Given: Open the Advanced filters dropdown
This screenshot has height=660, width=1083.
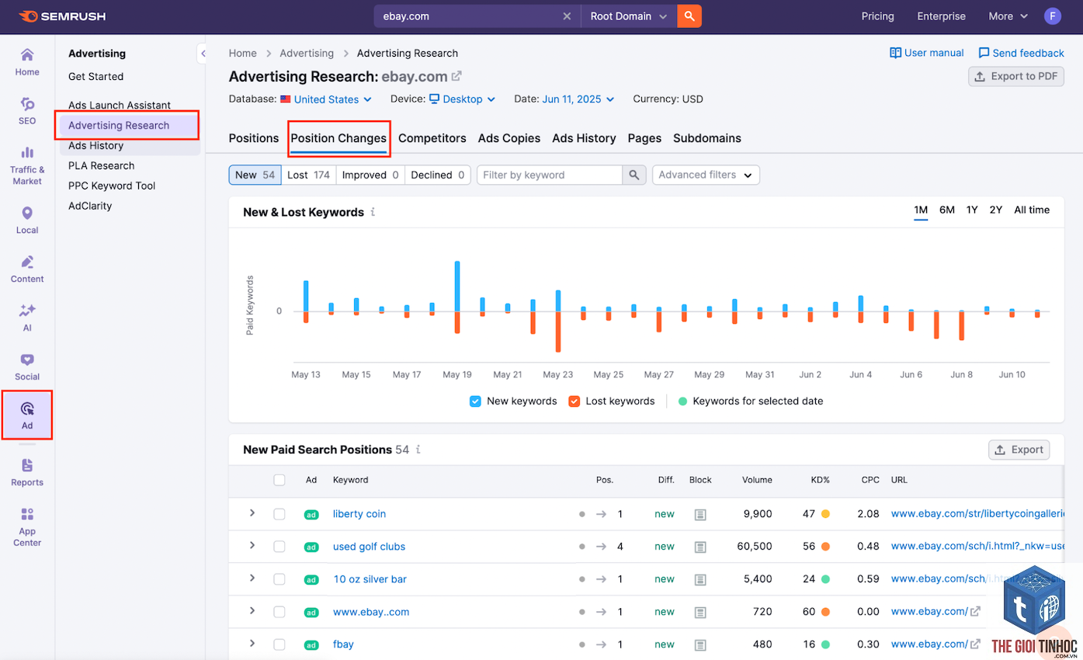Looking at the screenshot, I should [706, 175].
